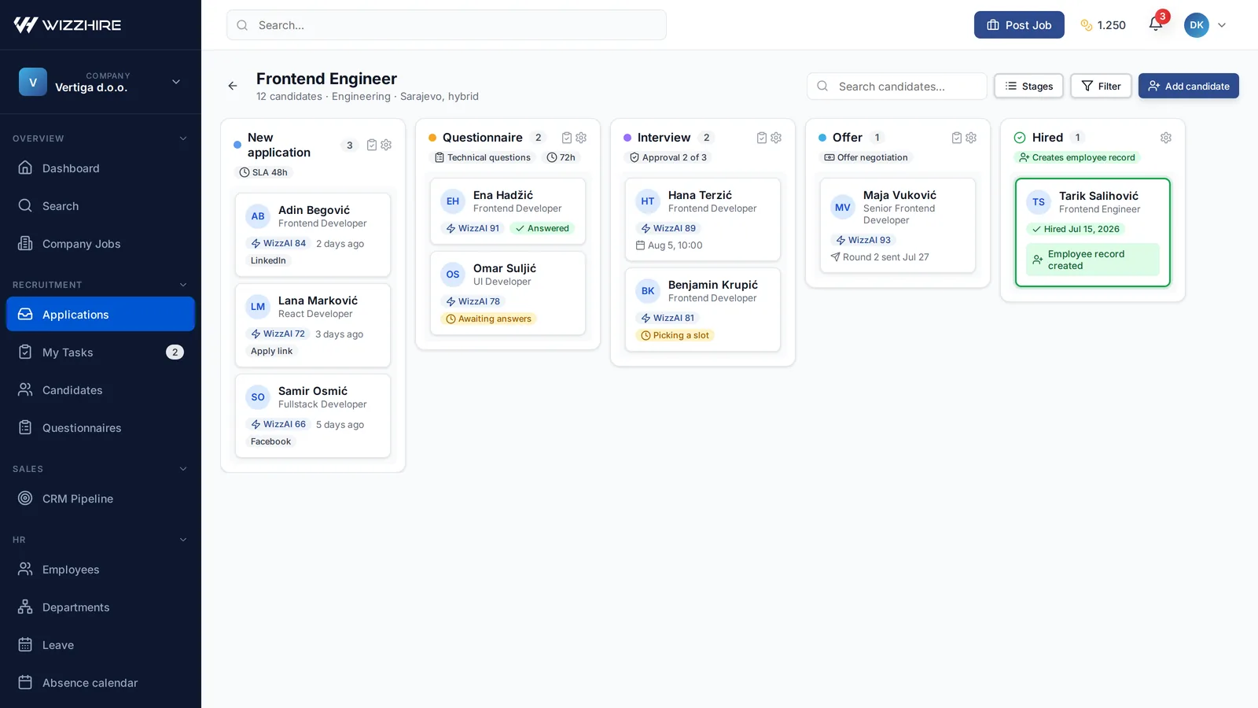Click the back arrow beside Frontend Engineer
Image resolution: width=1258 pixels, height=708 pixels.
pos(233,87)
